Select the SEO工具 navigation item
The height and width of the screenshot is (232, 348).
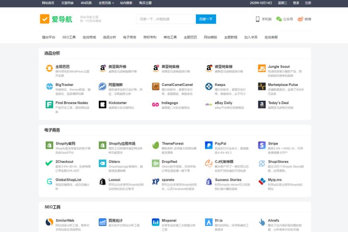69,37
